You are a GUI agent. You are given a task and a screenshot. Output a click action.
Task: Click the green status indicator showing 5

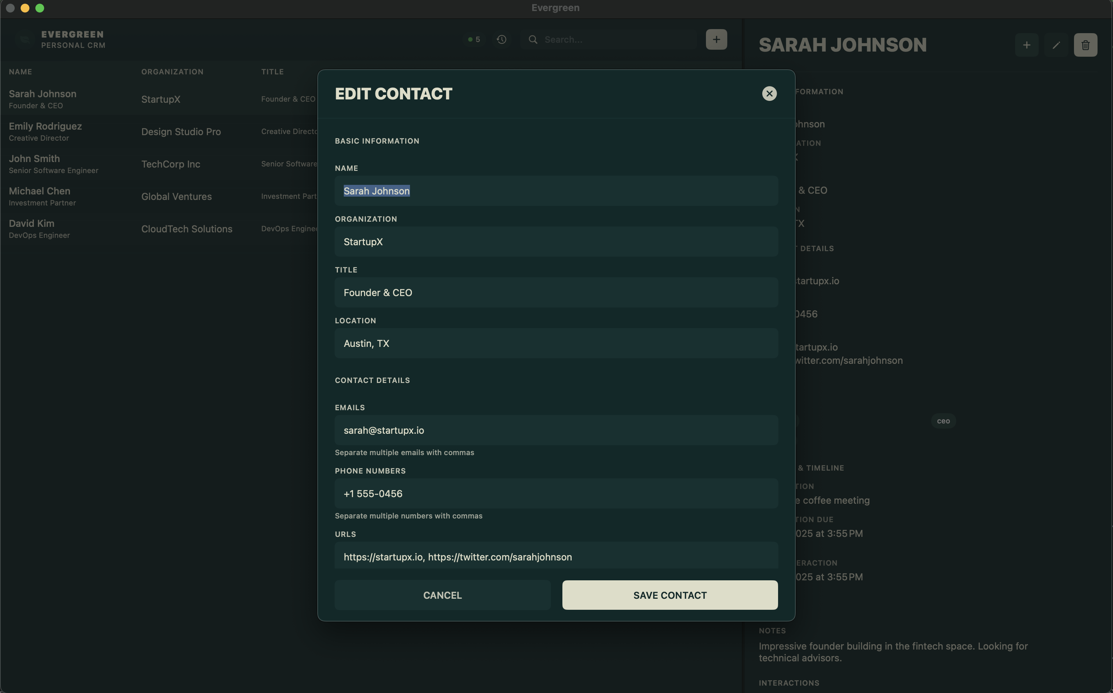(x=474, y=39)
